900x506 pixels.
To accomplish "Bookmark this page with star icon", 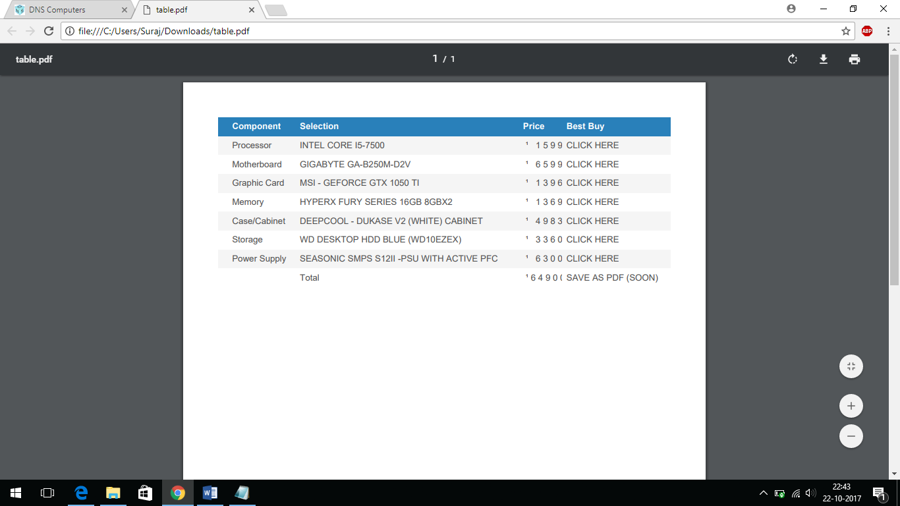I will coord(846,31).
